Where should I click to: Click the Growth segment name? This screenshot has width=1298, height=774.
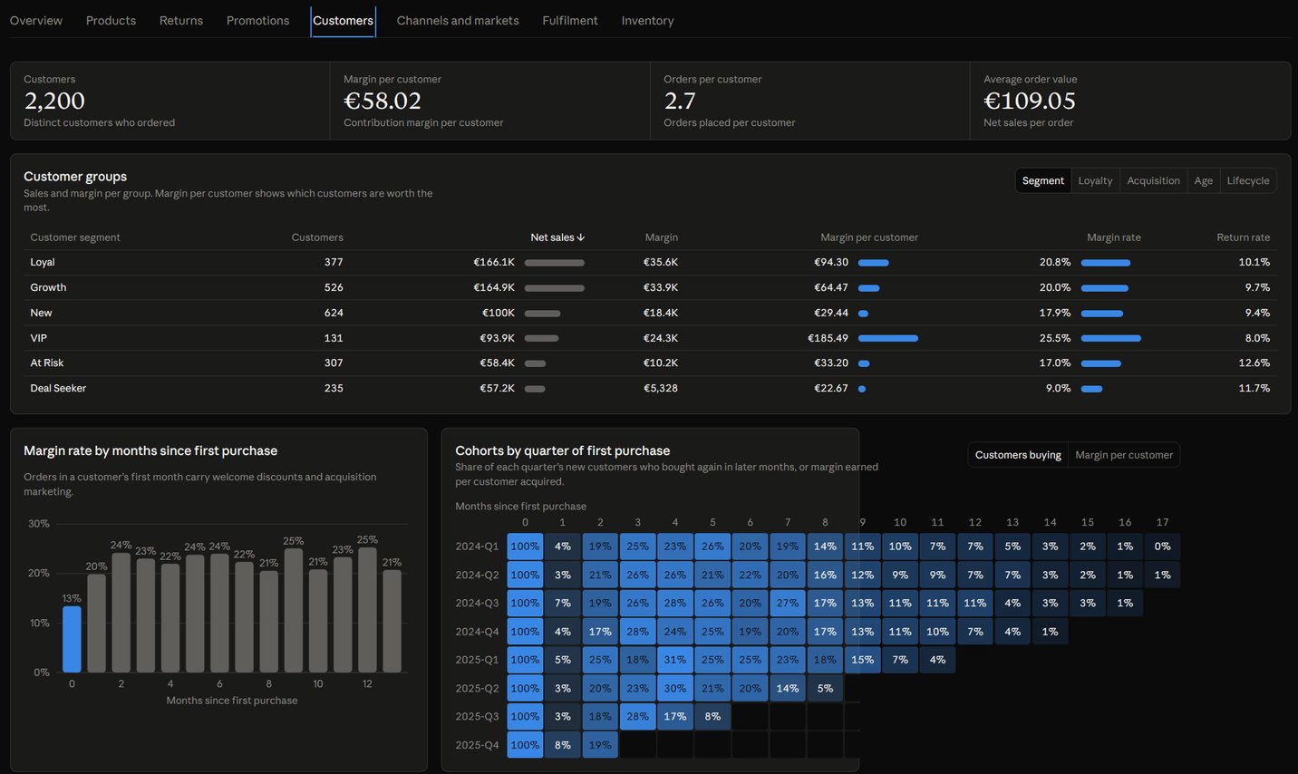(48, 287)
